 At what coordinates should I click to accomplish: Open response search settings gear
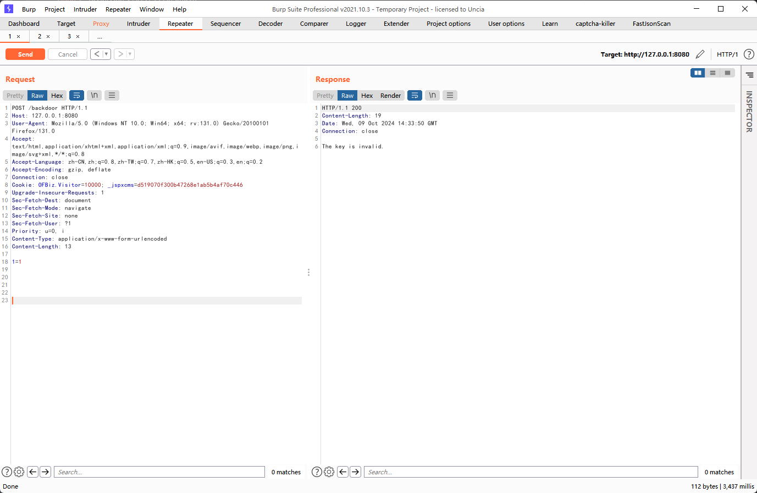(329, 472)
